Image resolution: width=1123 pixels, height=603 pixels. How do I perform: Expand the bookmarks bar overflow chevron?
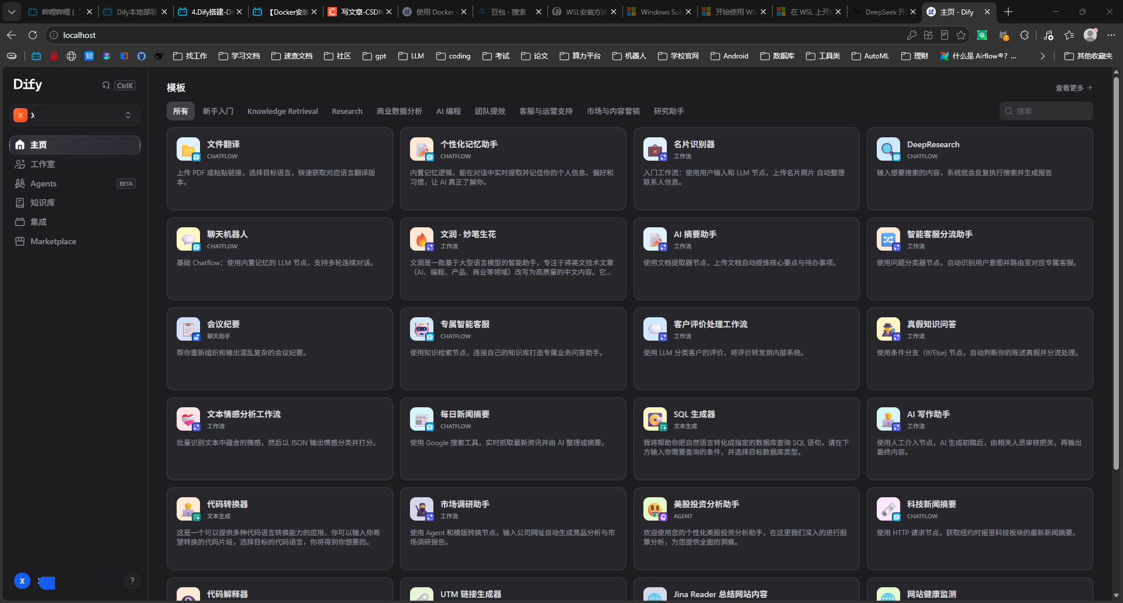tap(1042, 56)
